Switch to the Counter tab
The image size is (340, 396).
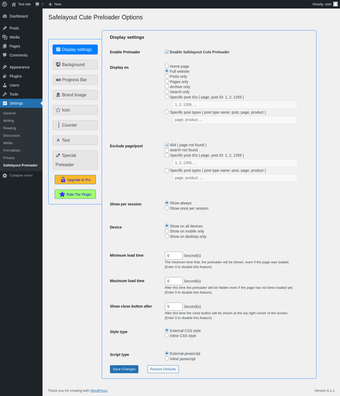click(x=75, y=125)
